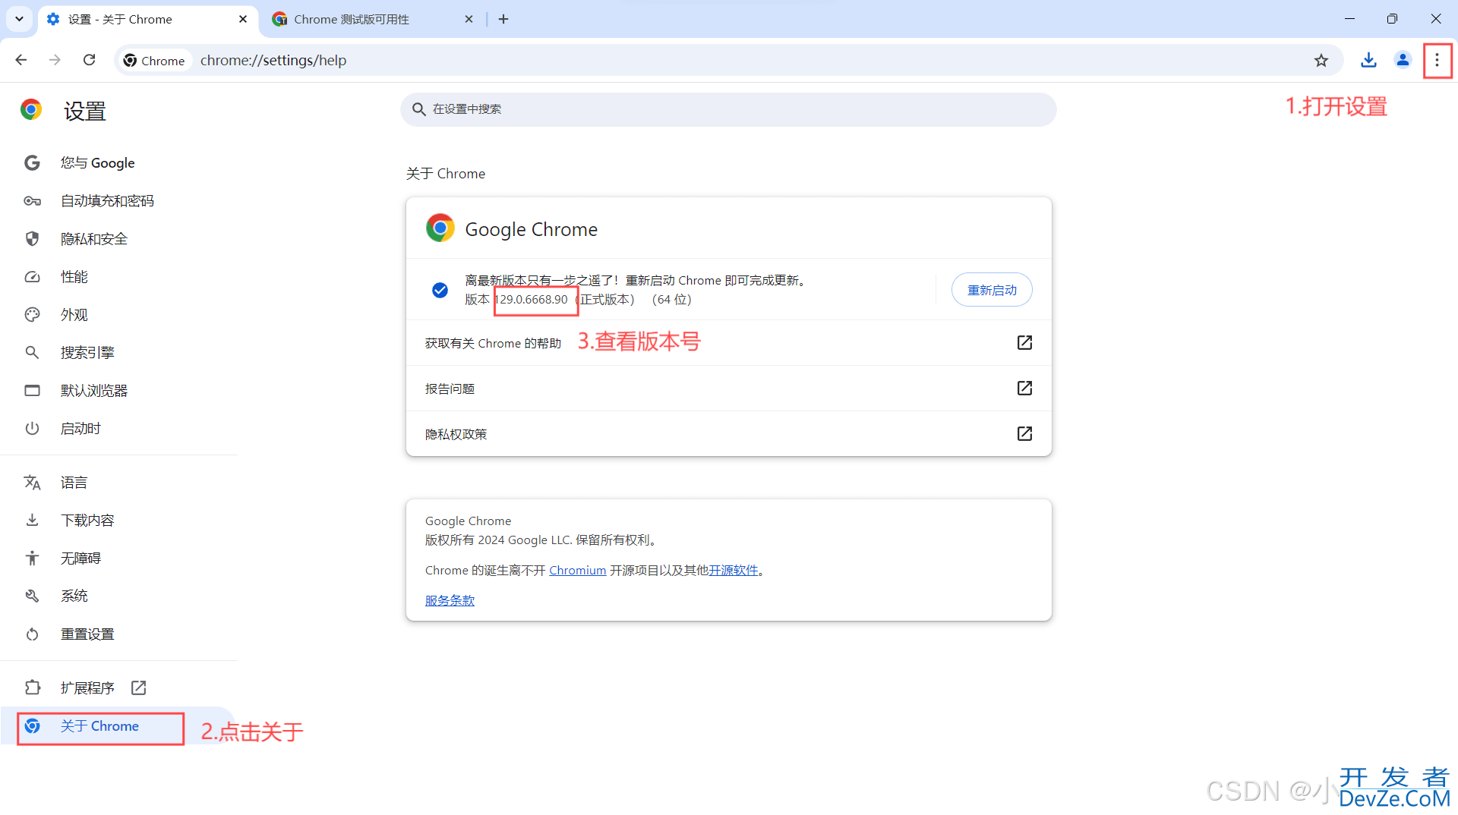Open 外观 settings section

tap(74, 315)
